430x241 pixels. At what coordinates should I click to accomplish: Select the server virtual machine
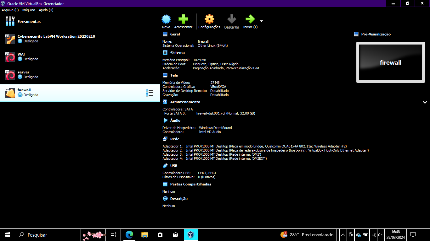80,75
